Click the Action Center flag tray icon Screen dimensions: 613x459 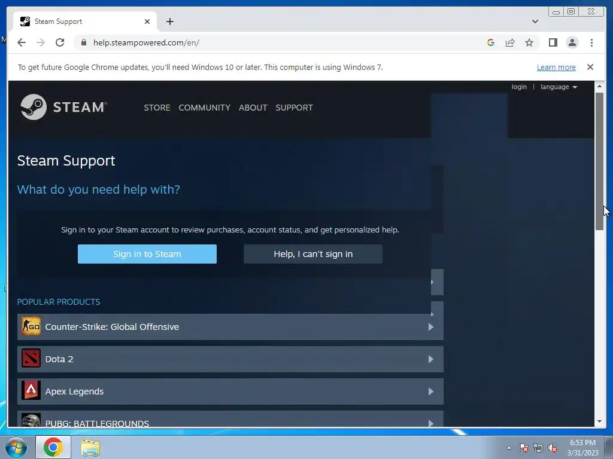point(523,448)
